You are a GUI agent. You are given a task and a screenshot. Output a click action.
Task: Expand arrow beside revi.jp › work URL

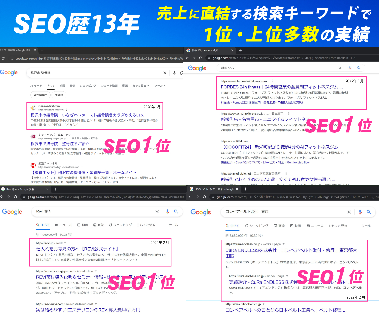[65, 243]
